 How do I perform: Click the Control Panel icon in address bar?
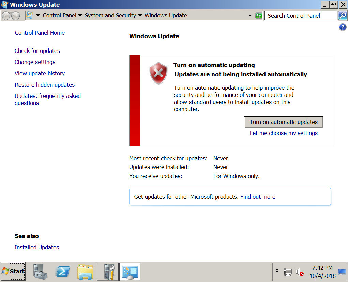pos(30,15)
